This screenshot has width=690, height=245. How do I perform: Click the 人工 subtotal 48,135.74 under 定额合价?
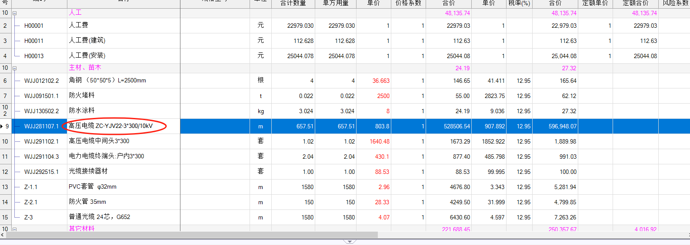click(644, 13)
